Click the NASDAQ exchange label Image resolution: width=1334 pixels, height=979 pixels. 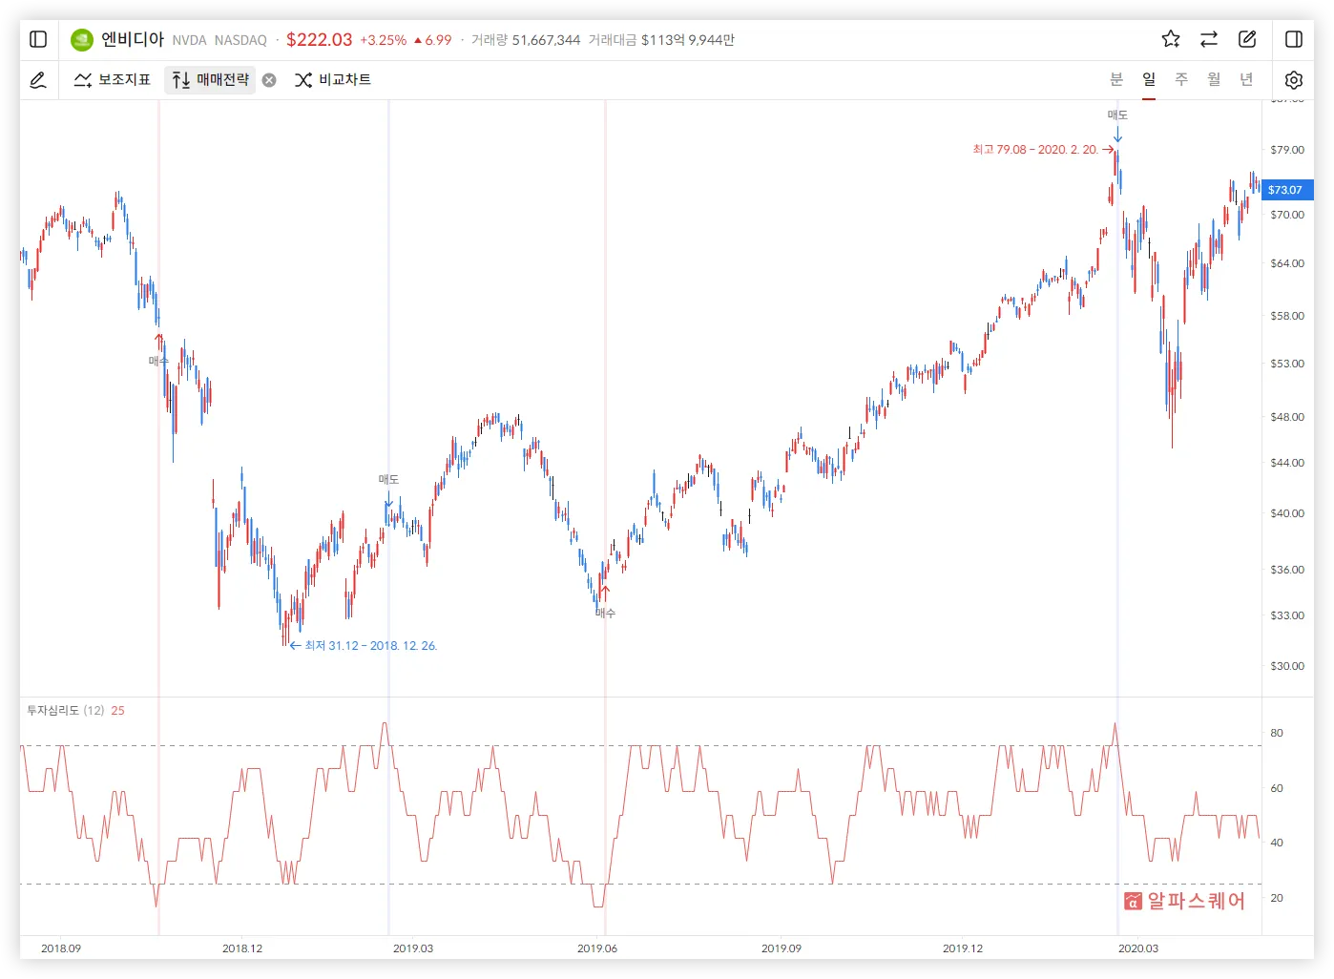240,40
